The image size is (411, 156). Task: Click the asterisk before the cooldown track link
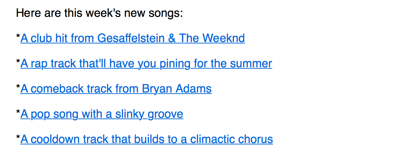pyautogui.click(x=18, y=138)
